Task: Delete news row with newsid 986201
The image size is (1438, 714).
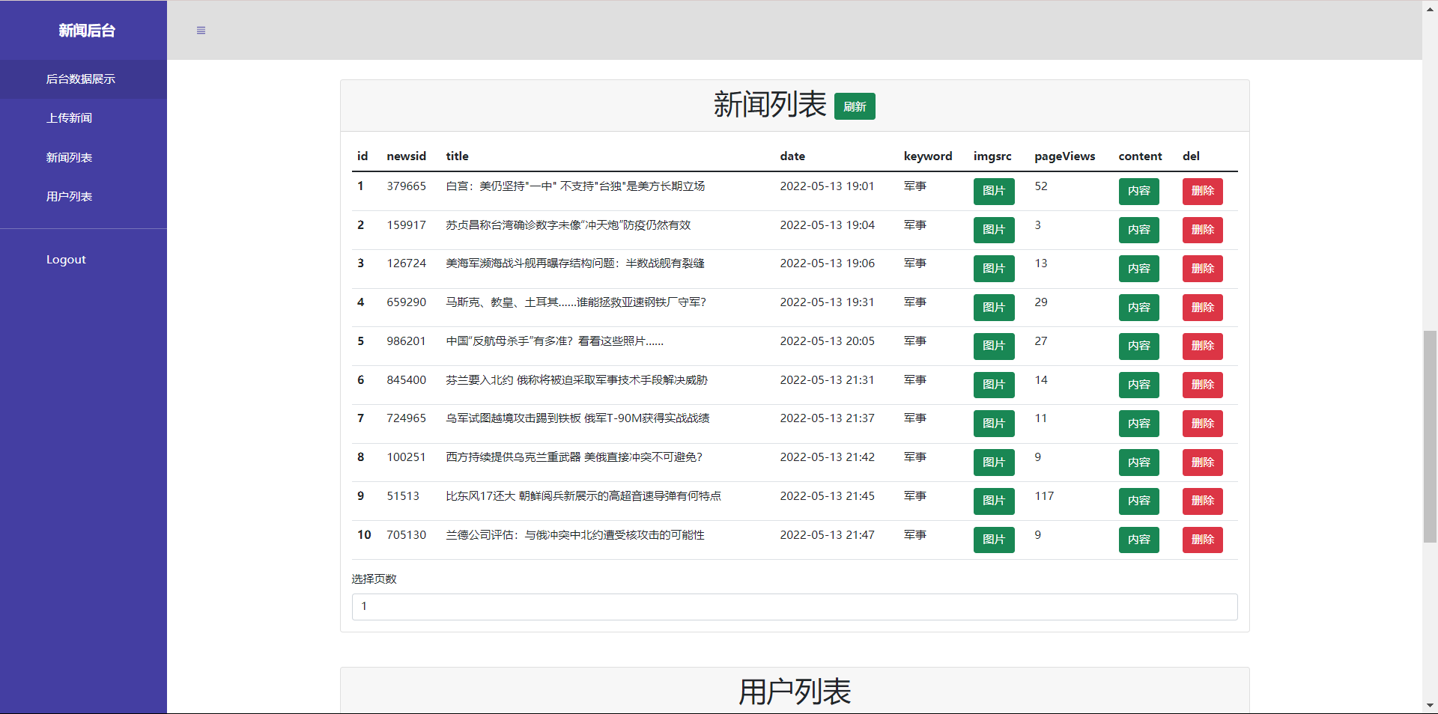Action: tap(1203, 346)
